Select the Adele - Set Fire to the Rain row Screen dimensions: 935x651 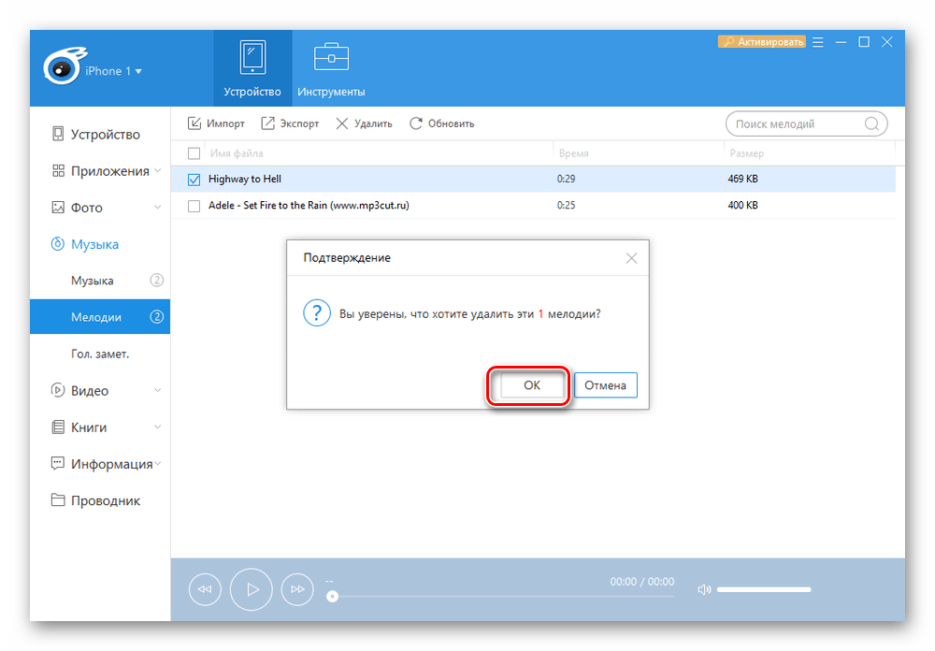[533, 205]
